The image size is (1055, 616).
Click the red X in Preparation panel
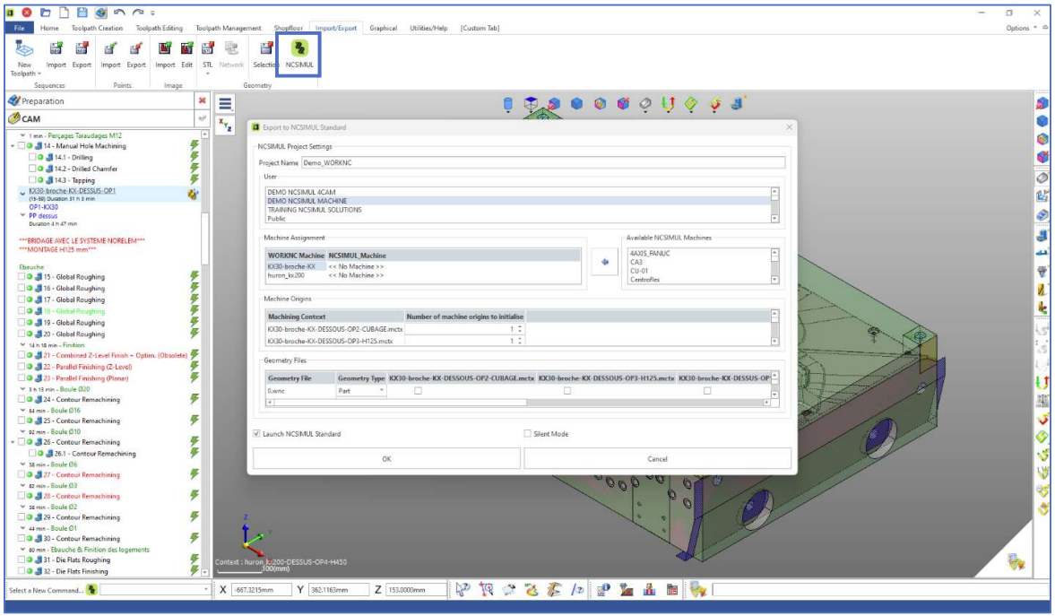(x=202, y=101)
